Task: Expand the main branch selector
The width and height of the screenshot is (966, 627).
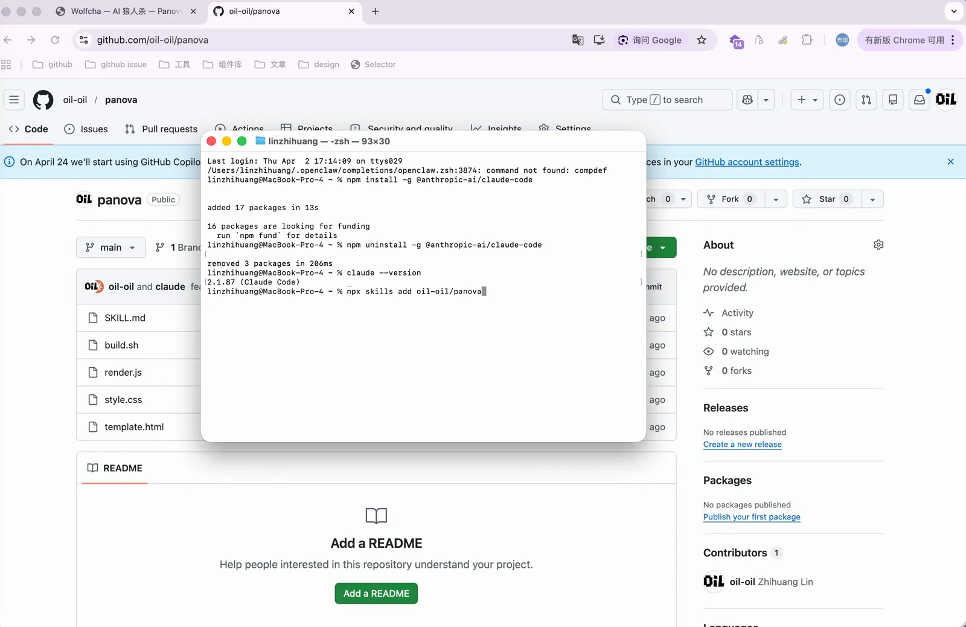Action: click(111, 247)
